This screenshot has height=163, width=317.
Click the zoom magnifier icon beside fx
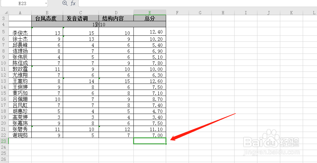(65, 3)
